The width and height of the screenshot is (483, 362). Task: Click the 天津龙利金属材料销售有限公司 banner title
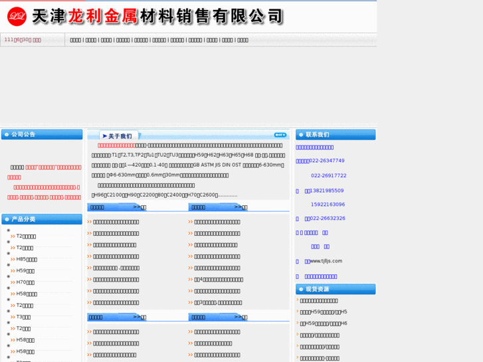point(157,16)
